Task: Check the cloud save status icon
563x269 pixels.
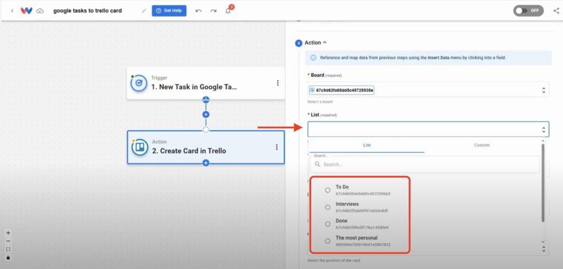Action: (x=40, y=11)
